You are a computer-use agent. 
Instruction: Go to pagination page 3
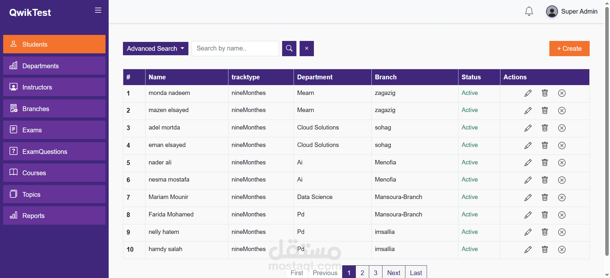tap(376, 272)
